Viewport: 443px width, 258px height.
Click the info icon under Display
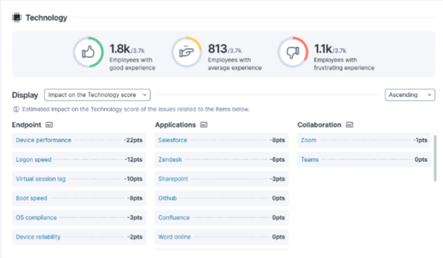[x=16, y=109]
